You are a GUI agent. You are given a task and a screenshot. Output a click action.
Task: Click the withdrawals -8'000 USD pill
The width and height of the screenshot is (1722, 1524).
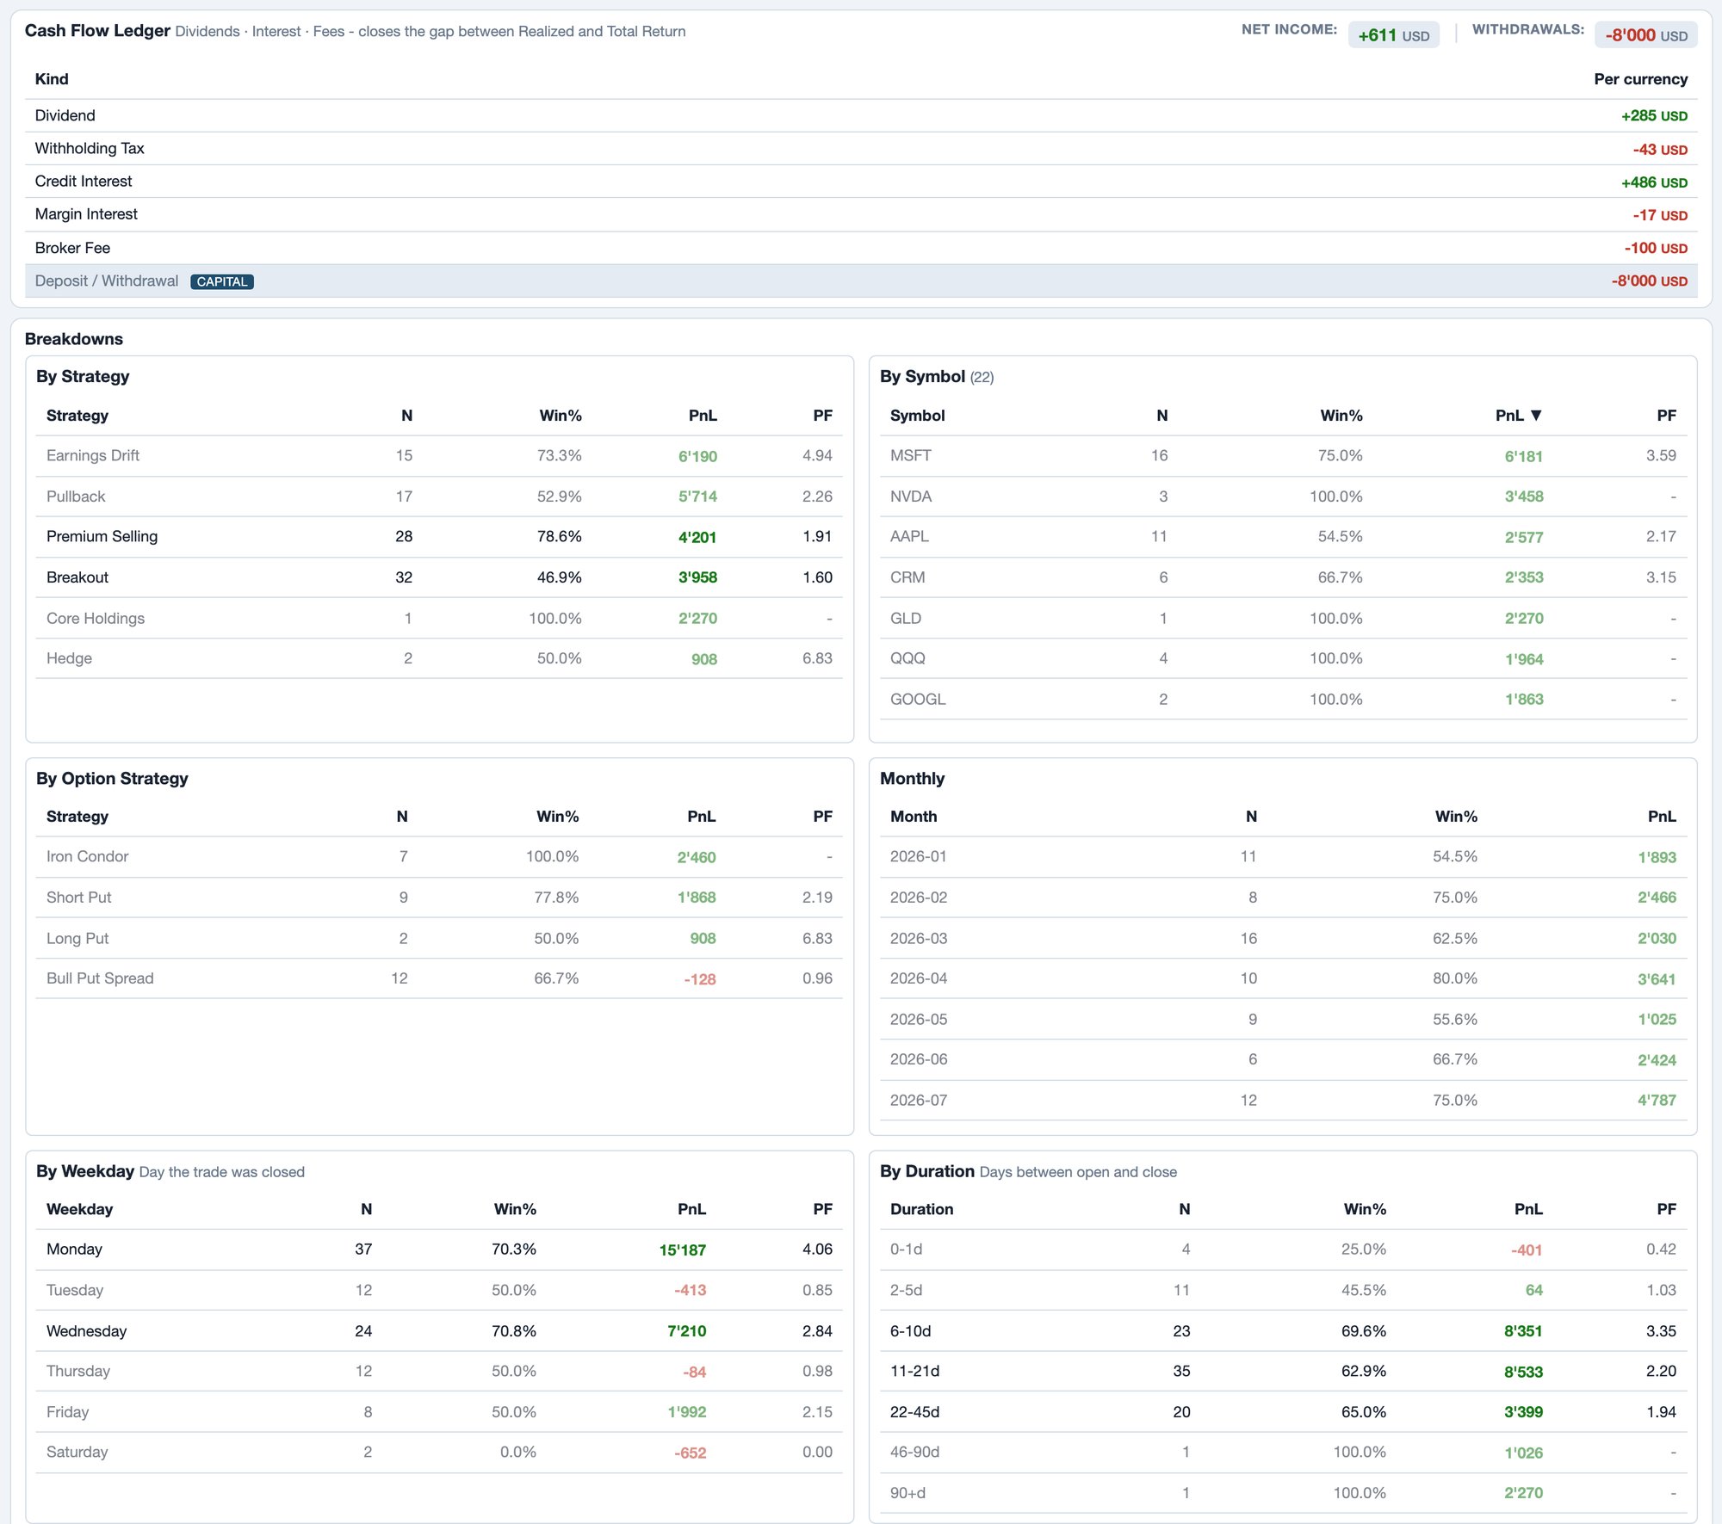coord(1645,35)
